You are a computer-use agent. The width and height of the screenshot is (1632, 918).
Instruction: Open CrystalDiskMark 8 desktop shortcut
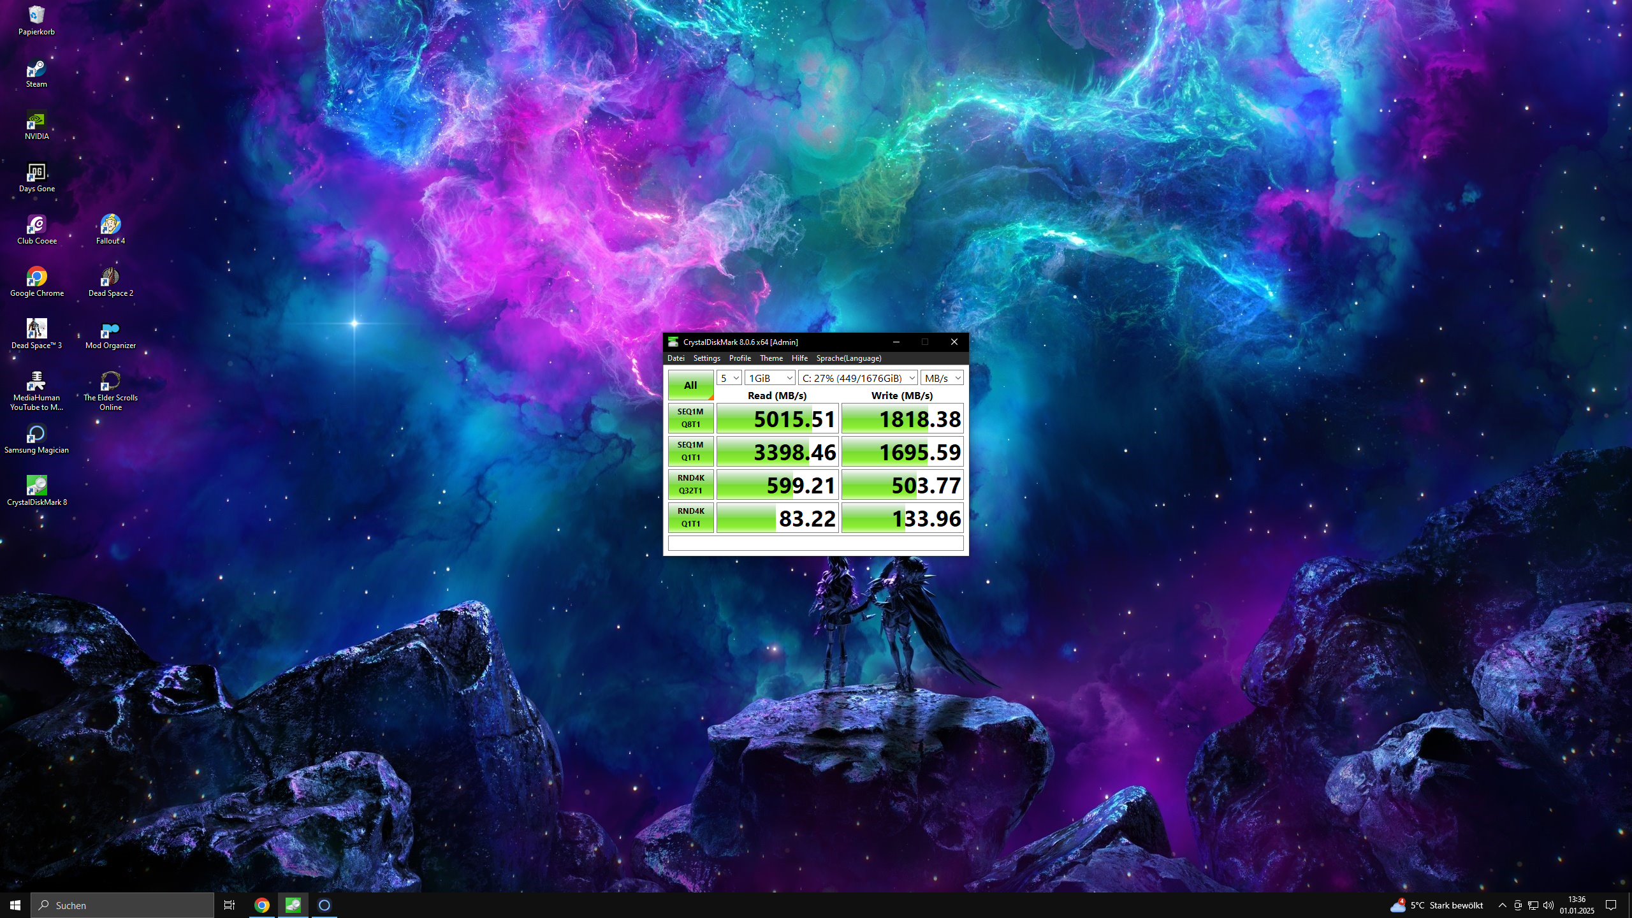pos(36,488)
